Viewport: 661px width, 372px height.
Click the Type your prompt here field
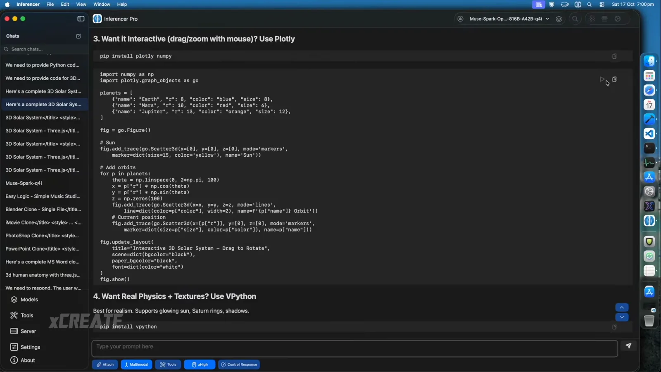pyautogui.click(x=354, y=348)
